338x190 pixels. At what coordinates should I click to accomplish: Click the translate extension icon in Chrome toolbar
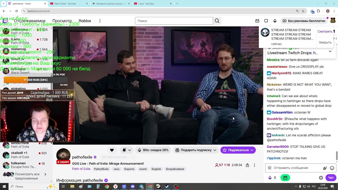click(312, 11)
